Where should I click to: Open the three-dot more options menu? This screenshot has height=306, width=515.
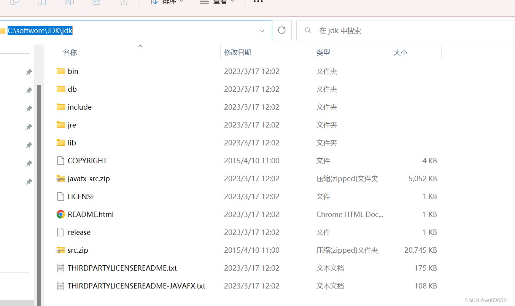pos(258,2)
